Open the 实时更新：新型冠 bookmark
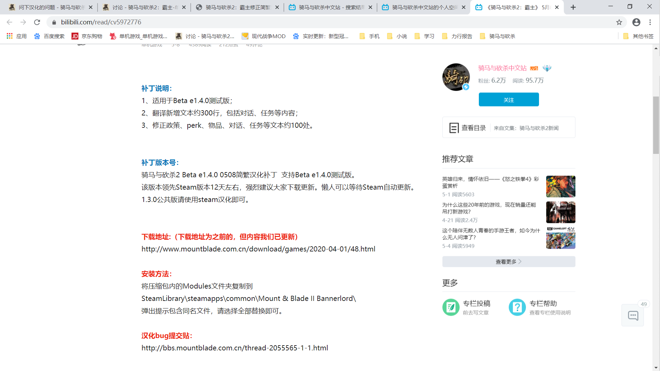Screen dimensions: 660x371 320,36
